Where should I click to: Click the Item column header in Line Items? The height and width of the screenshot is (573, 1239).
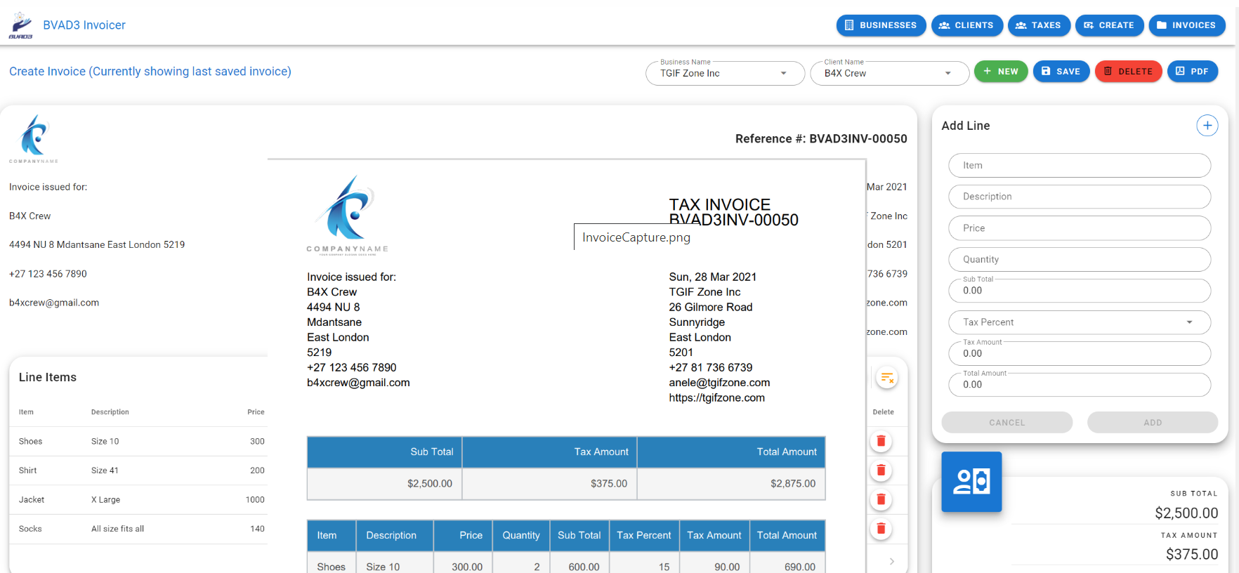(26, 412)
